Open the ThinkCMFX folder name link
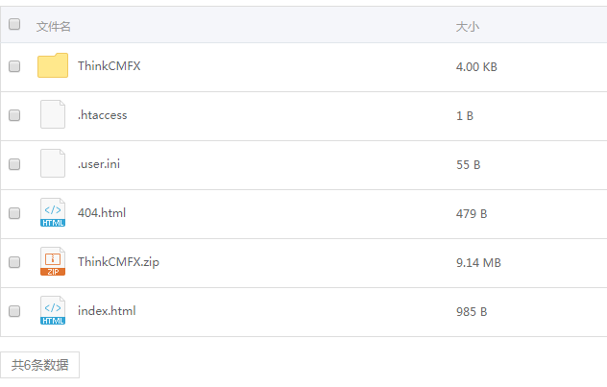The height and width of the screenshot is (387, 607). (109, 66)
